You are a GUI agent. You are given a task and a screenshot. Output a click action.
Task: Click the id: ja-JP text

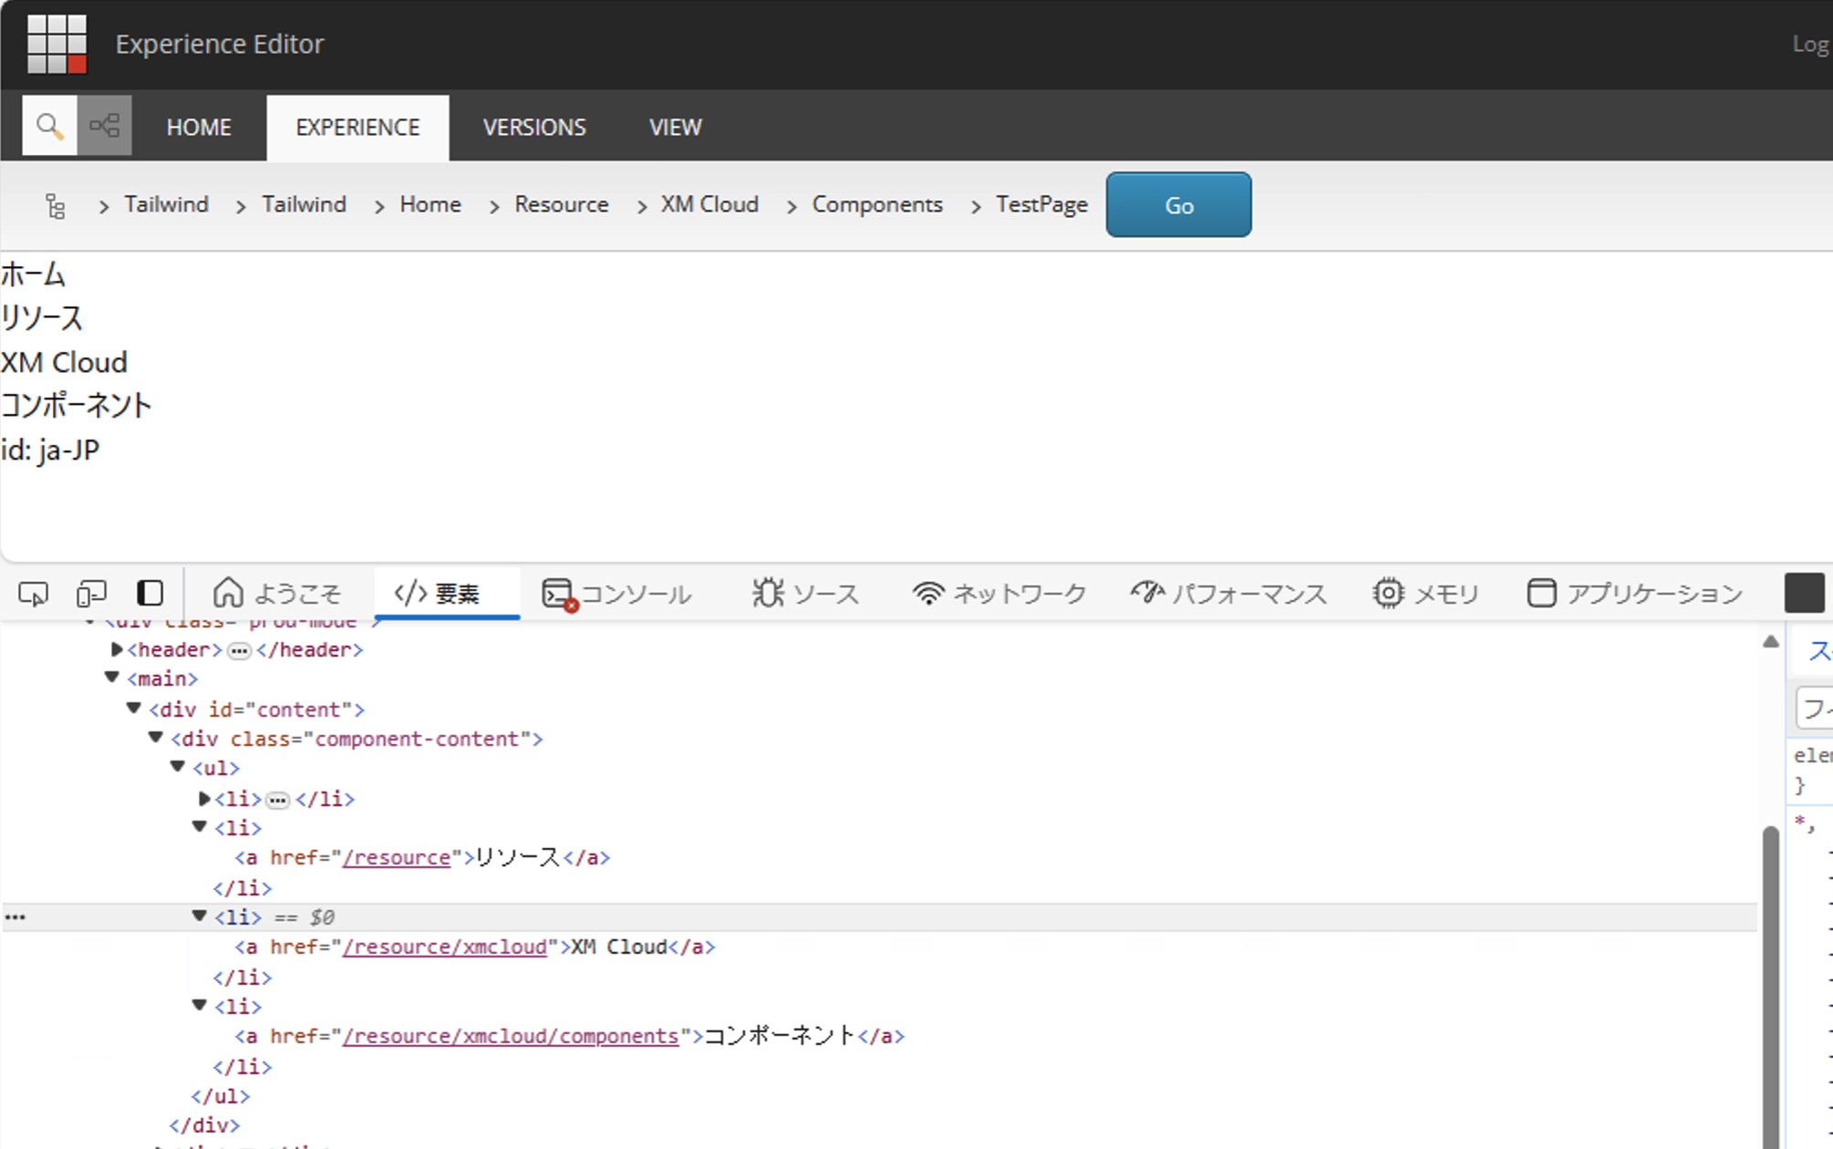[50, 450]
